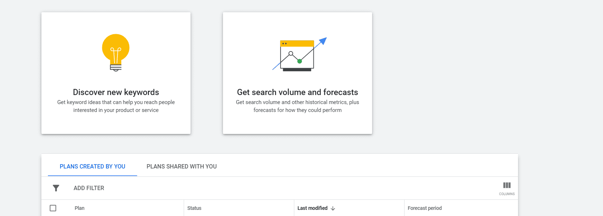Click ADD FILTER text

click(x=89, y=188)
